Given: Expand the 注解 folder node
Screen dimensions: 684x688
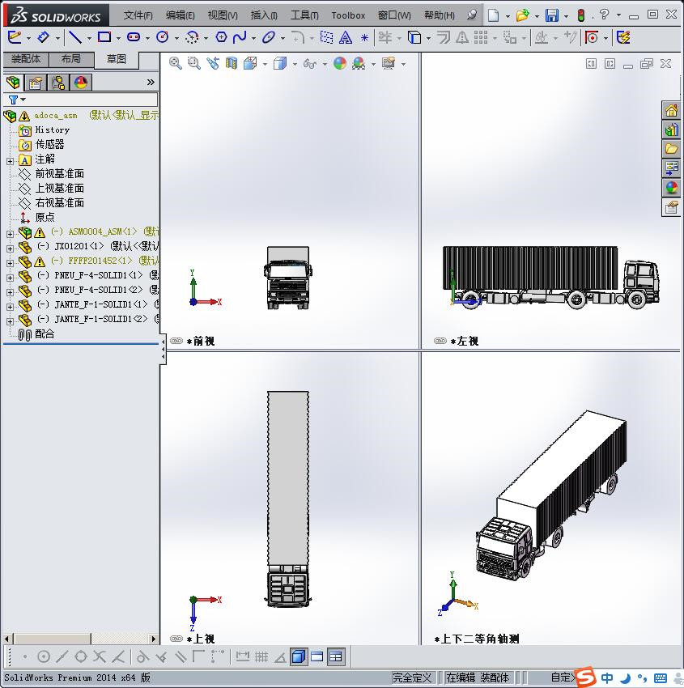Looking at the screenshot, I should coord(10,161).
